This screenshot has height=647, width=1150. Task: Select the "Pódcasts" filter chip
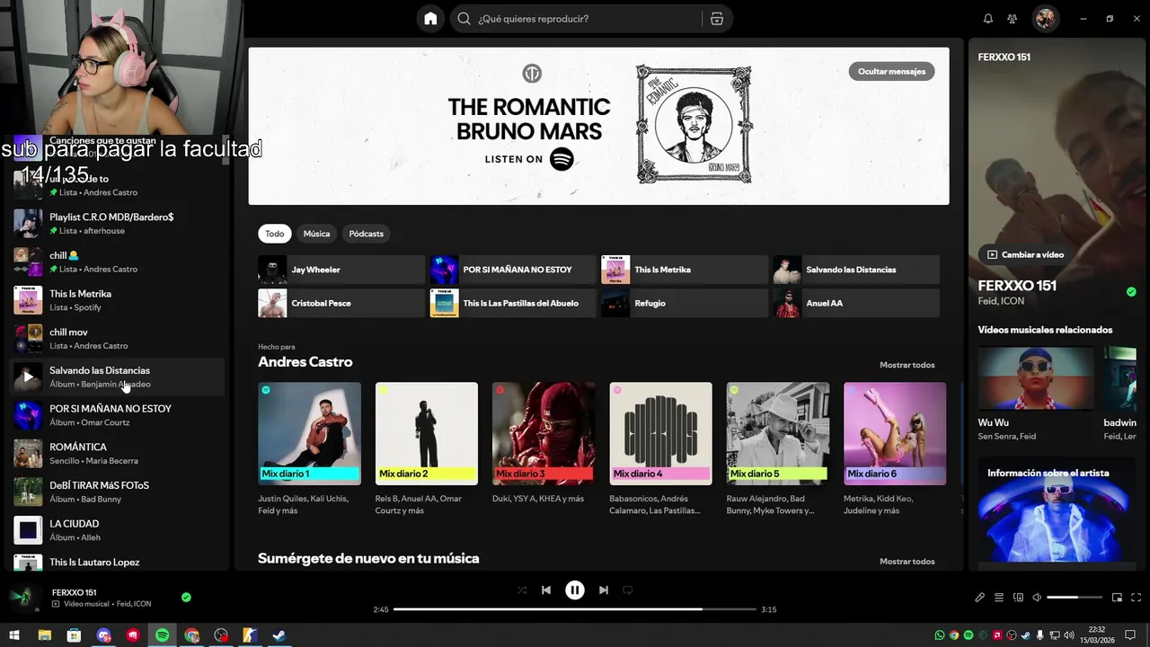pos(367,234)
